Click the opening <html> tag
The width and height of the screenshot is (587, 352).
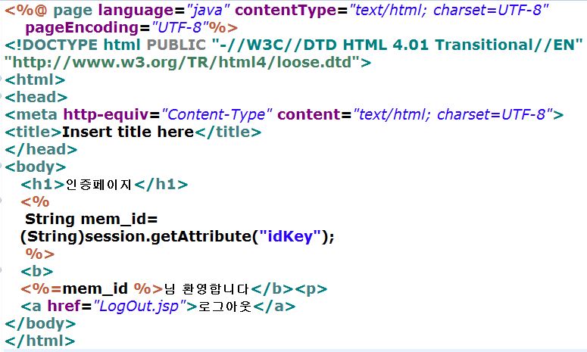35,79
